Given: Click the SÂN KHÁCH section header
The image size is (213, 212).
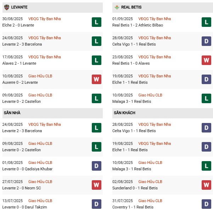Looking at the screenshot, I should 163,113.
